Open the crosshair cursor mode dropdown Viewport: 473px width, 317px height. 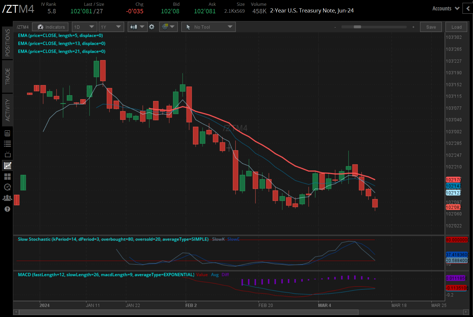pos(168,27)
